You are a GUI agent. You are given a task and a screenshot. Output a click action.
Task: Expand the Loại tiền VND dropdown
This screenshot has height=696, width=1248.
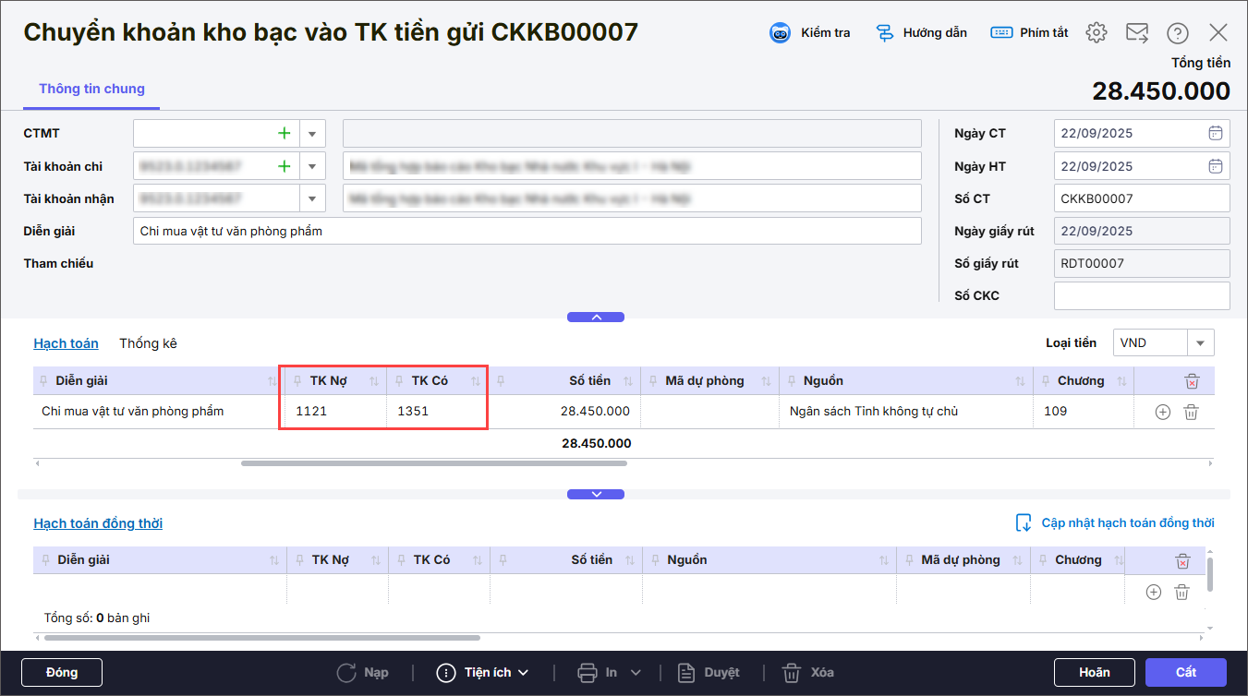[x=1200, y=343]
